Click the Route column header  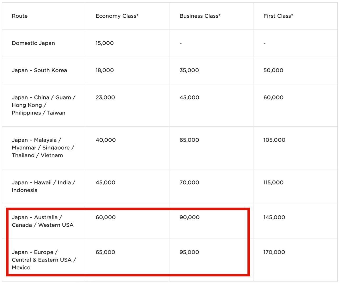[x=20, y=16]
